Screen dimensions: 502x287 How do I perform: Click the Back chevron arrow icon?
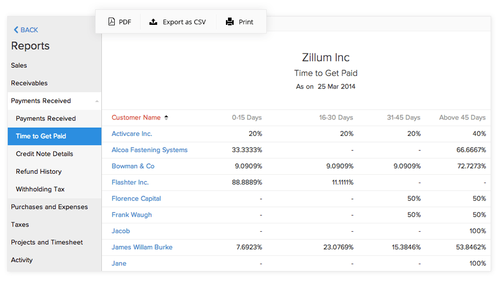pos(16,30)
